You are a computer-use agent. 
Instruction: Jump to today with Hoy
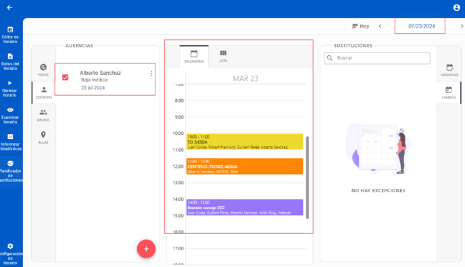pyautogui.click(x=361, y=26)
